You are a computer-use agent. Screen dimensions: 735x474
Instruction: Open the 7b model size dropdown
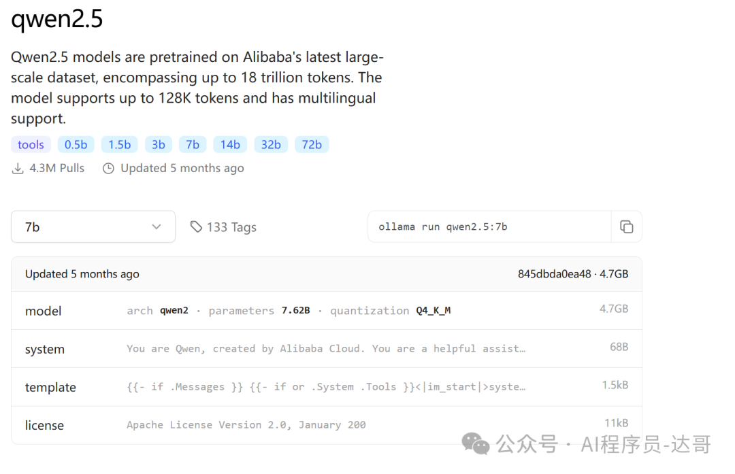(93, 226)
